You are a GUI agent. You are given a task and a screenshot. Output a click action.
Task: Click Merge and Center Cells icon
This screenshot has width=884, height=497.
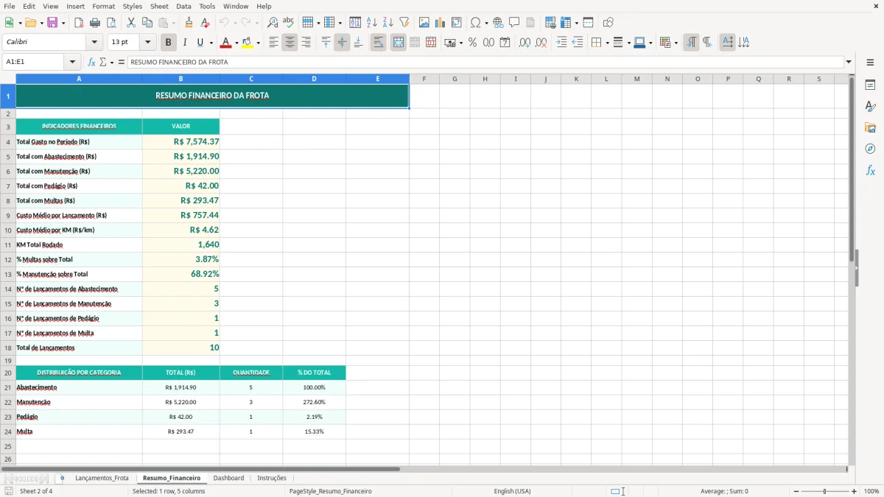click(x=399, y=43)
